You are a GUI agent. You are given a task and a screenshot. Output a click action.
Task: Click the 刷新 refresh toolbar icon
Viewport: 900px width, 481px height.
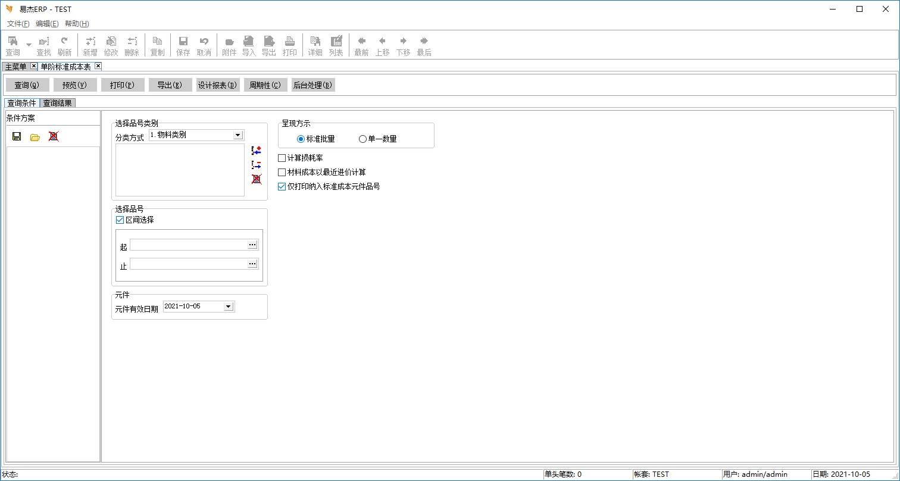tap(64, 45)
